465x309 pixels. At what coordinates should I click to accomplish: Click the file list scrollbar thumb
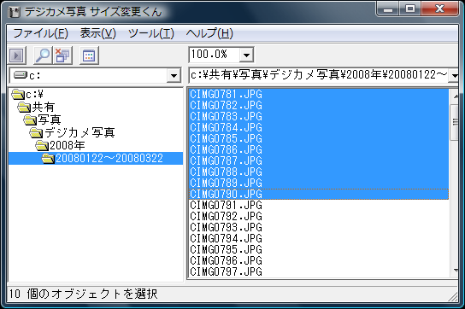point(455,122)
